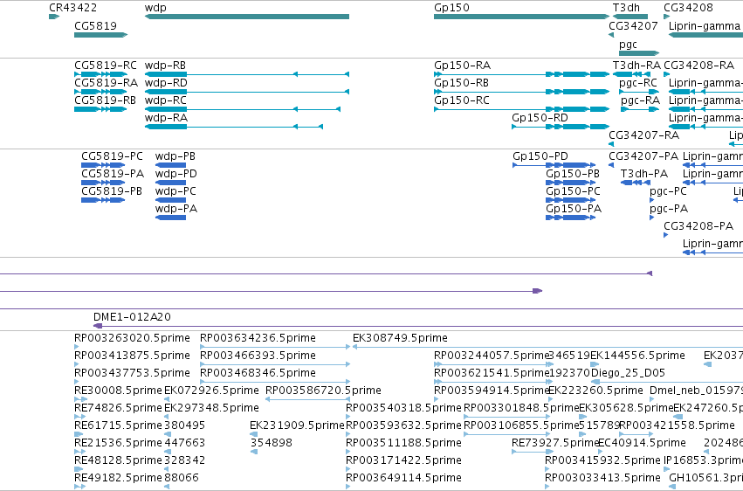
Task: Select EST RP003586720.5prime
Action: [x=308, y=399]
